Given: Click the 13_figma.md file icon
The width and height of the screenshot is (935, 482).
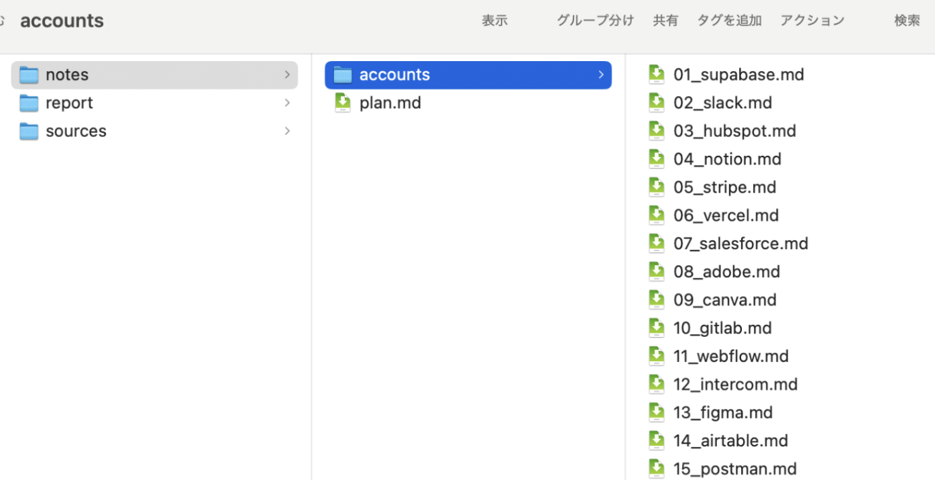Looking at the screenshot, I should tap(657, 413).
